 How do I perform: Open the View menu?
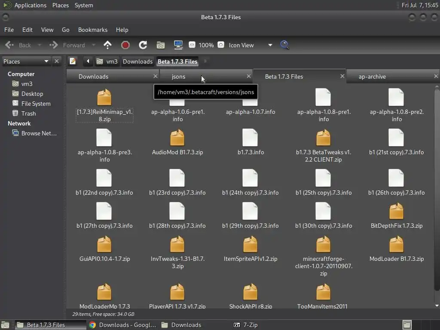[x=47, y=30]
